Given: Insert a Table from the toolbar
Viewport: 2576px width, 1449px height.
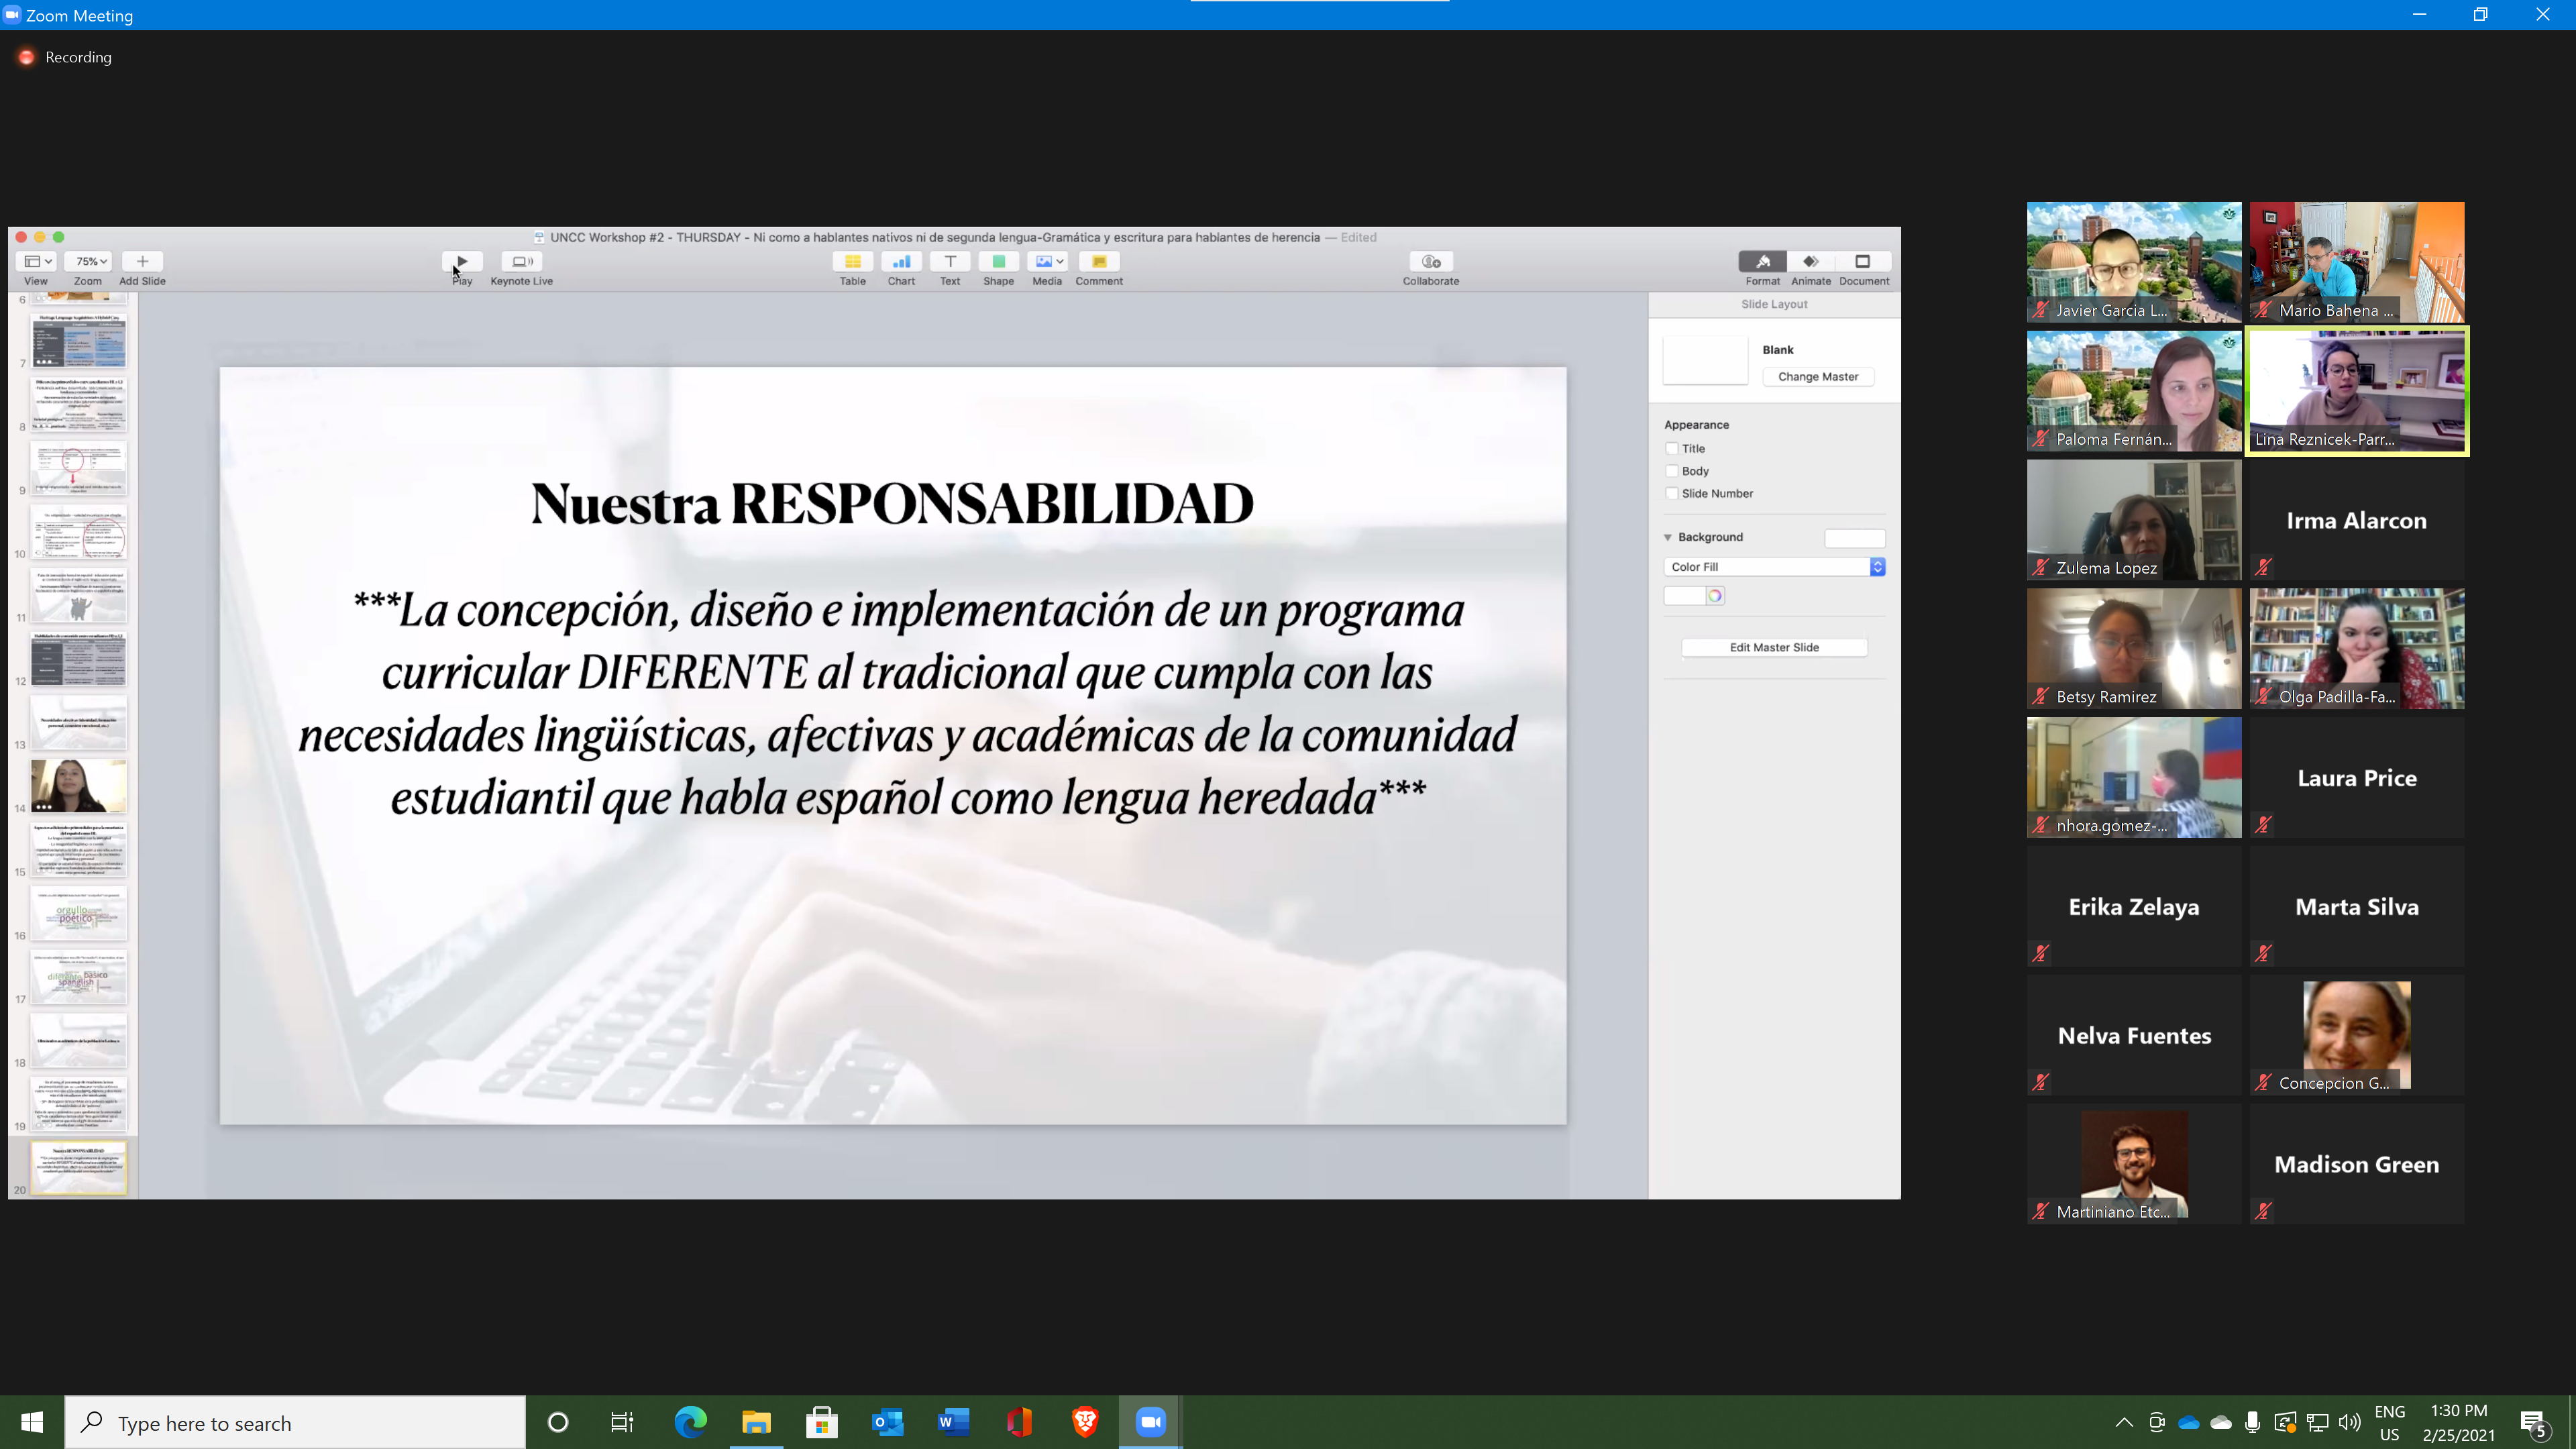Looking at the screenshot, I should pyautogui.click(x=852, y=262).
